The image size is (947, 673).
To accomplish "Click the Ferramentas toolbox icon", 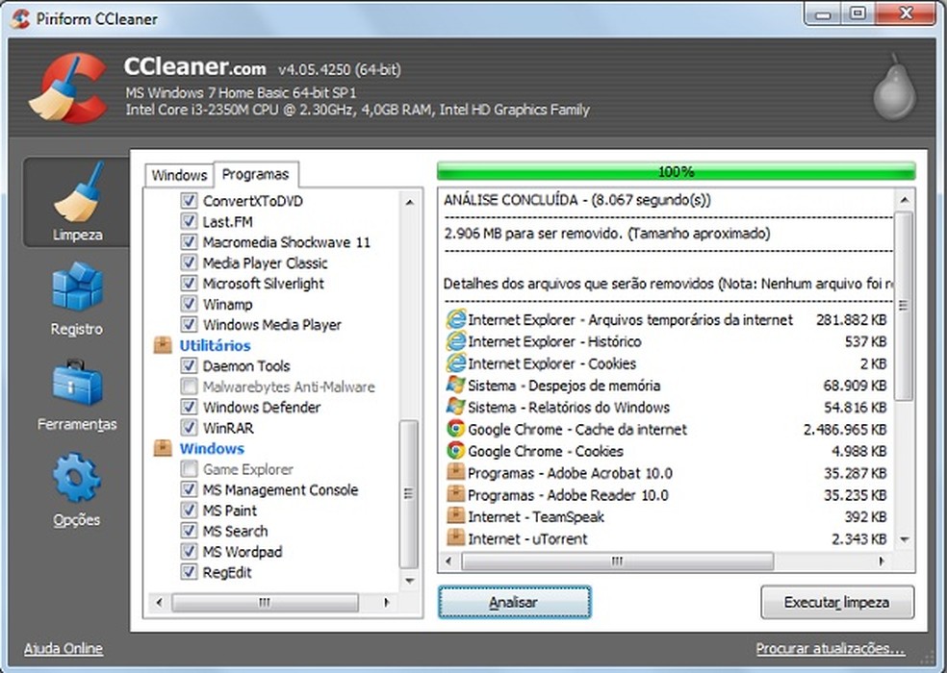I will tap(77, 392).
